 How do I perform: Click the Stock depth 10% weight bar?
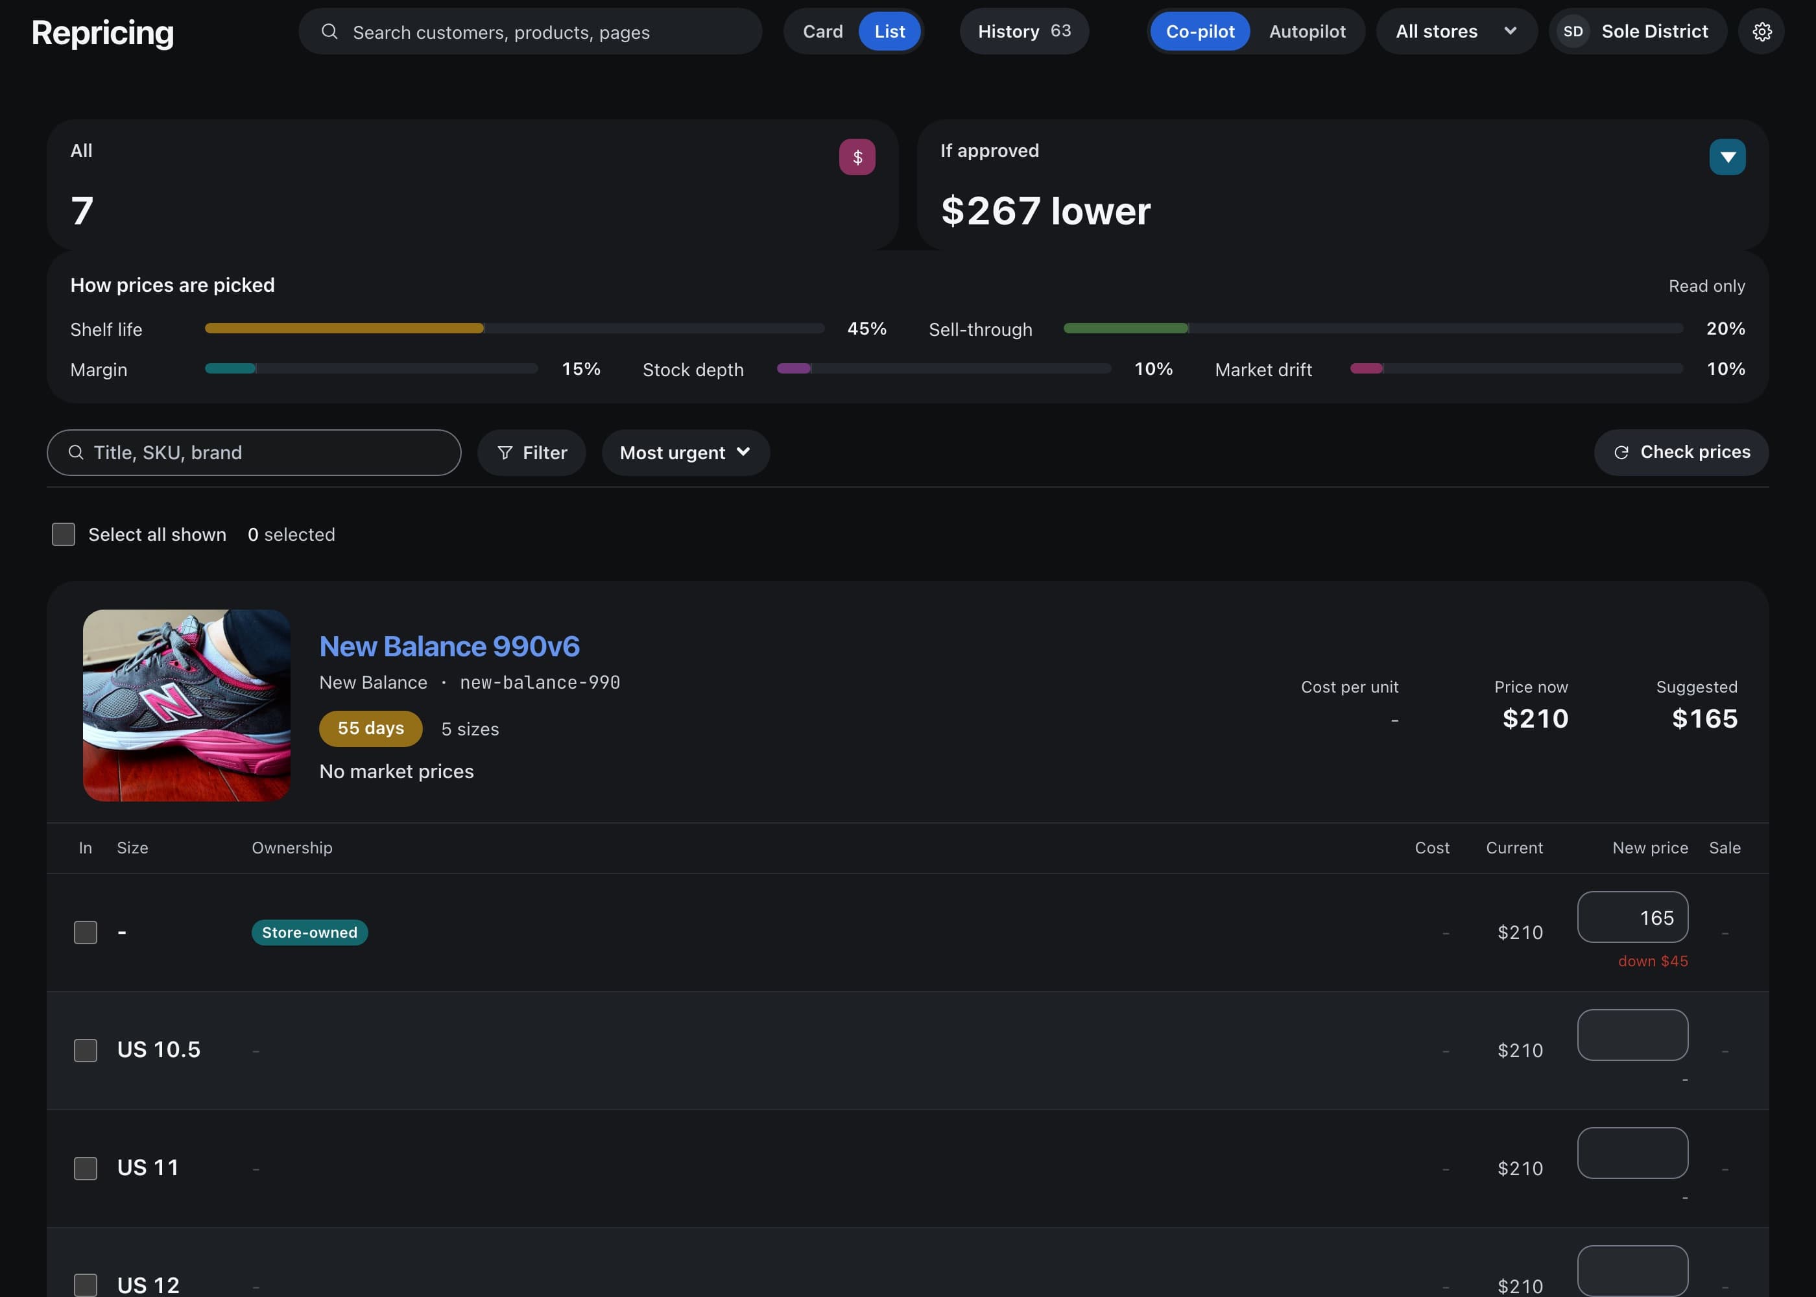(x=944, y=369)
